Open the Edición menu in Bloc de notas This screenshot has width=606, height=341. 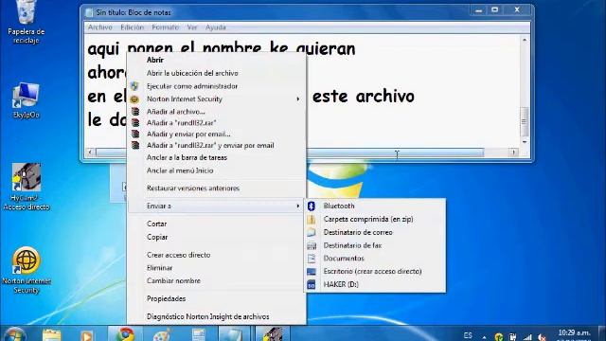point(133,27)
